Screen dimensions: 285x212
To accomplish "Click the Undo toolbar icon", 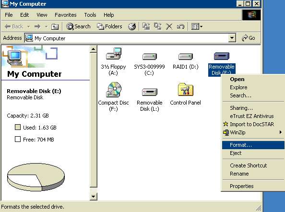I will pyautogui.click(x=180, y=26).
